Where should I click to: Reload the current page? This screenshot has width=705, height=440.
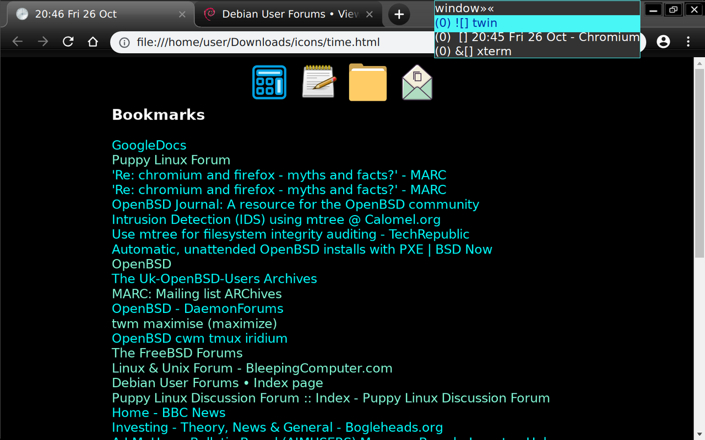pos(68,42)
